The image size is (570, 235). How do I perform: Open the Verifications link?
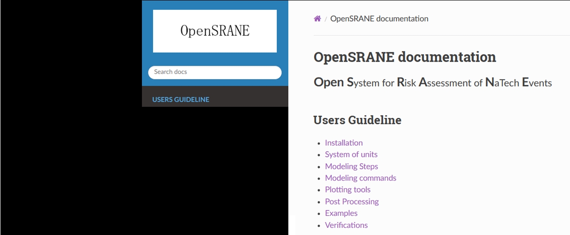346,225
